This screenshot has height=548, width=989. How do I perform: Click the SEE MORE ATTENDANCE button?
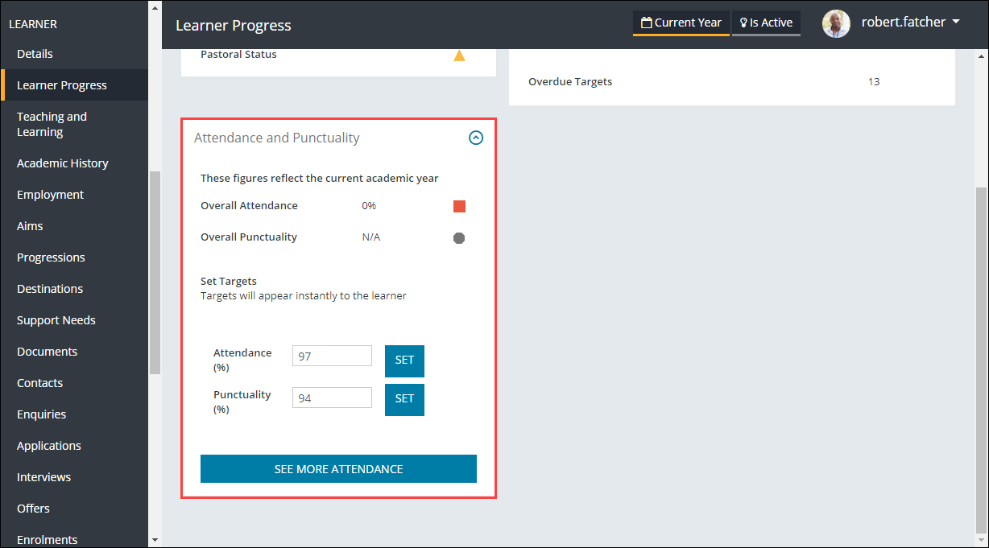pos(338,469)
